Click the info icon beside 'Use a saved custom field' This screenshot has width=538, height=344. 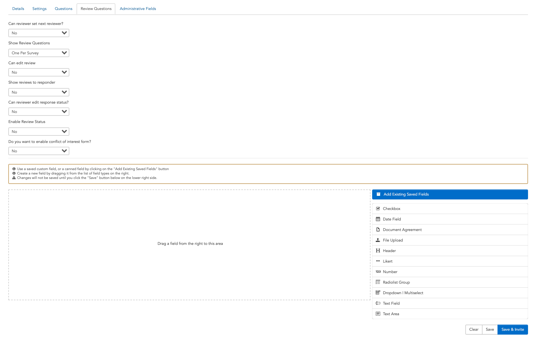(14, 169)
